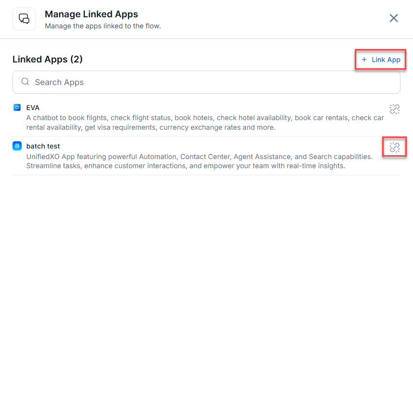Unlink the EVA app

point(394,109)
